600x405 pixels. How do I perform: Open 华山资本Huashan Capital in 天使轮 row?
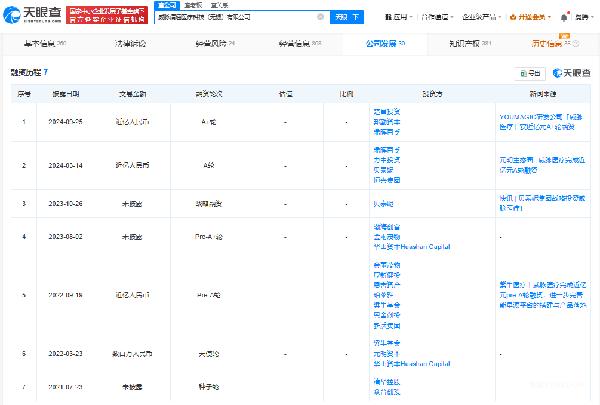[412, 364]
